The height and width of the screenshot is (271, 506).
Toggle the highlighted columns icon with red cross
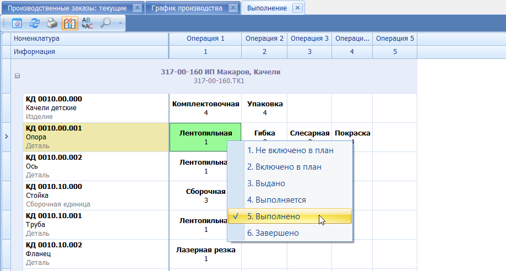point(69,23)
